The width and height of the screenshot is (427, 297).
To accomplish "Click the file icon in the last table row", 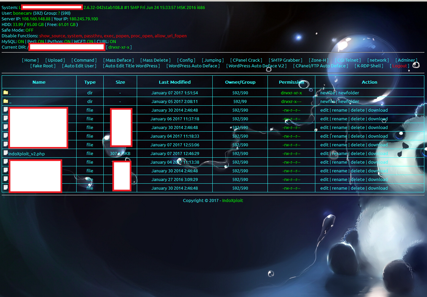I will (x=5, y=188).
